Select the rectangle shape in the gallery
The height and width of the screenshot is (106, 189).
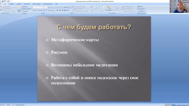98,7
